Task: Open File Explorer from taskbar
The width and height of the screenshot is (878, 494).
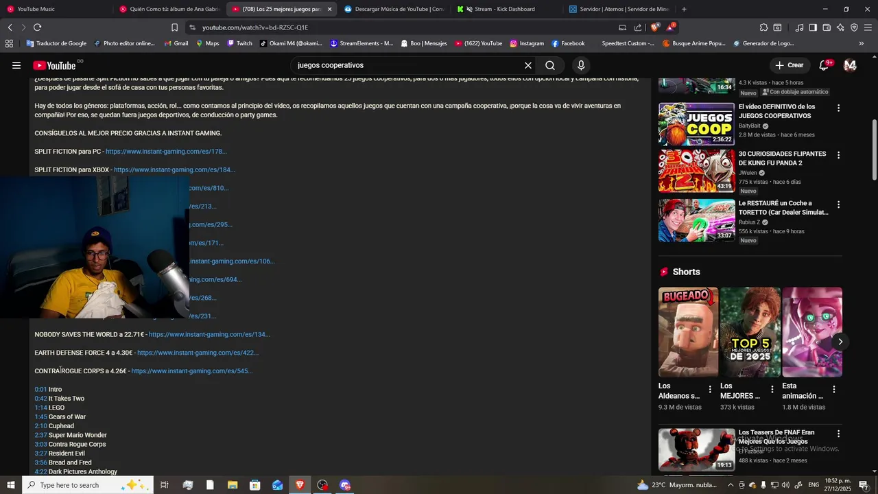Action: tap(233, 485)
